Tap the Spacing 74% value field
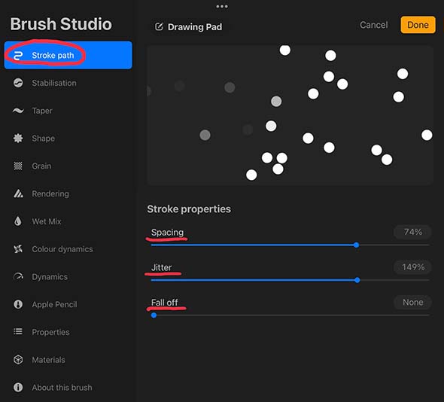Image resolution: width=444 pixels, height=402 pixels. click(x=412, y=232)
